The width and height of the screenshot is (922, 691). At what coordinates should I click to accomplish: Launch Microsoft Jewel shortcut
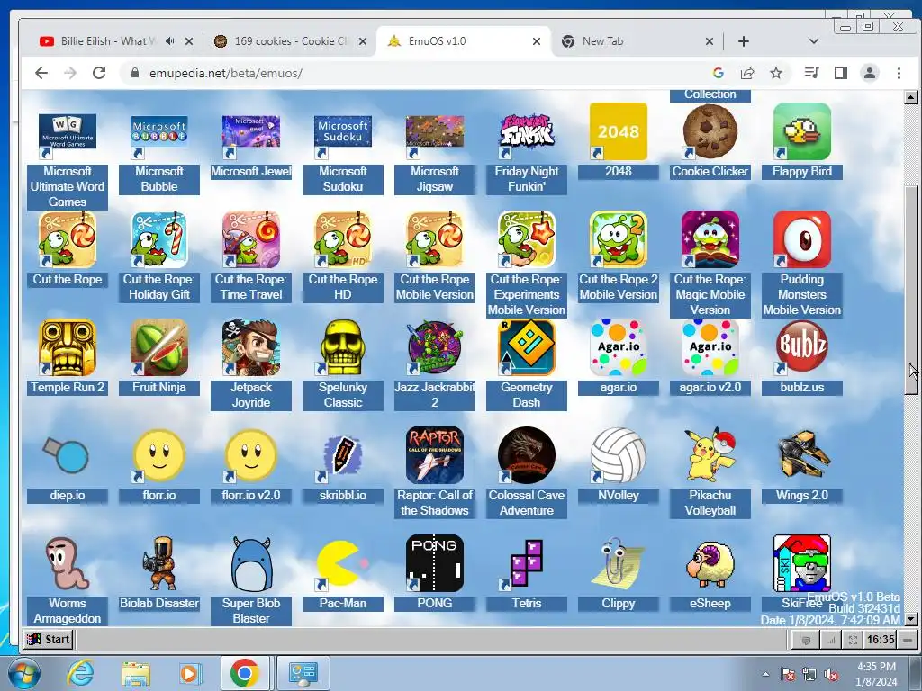click(251, 131)
